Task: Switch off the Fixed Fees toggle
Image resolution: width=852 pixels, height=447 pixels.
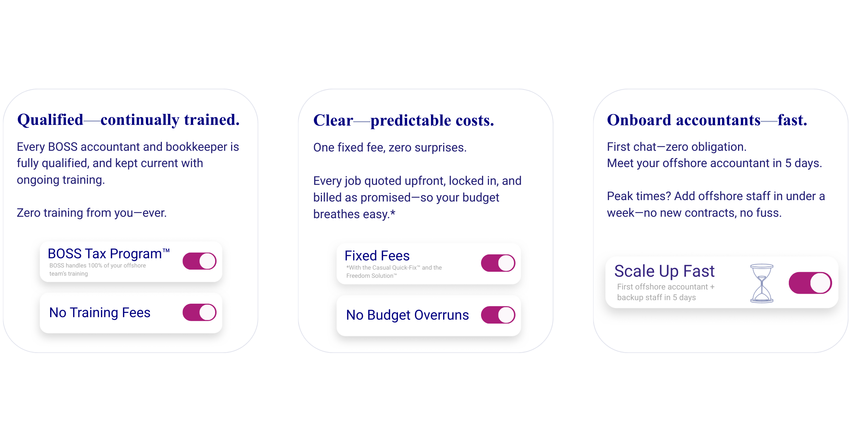Action: (498, 263)
